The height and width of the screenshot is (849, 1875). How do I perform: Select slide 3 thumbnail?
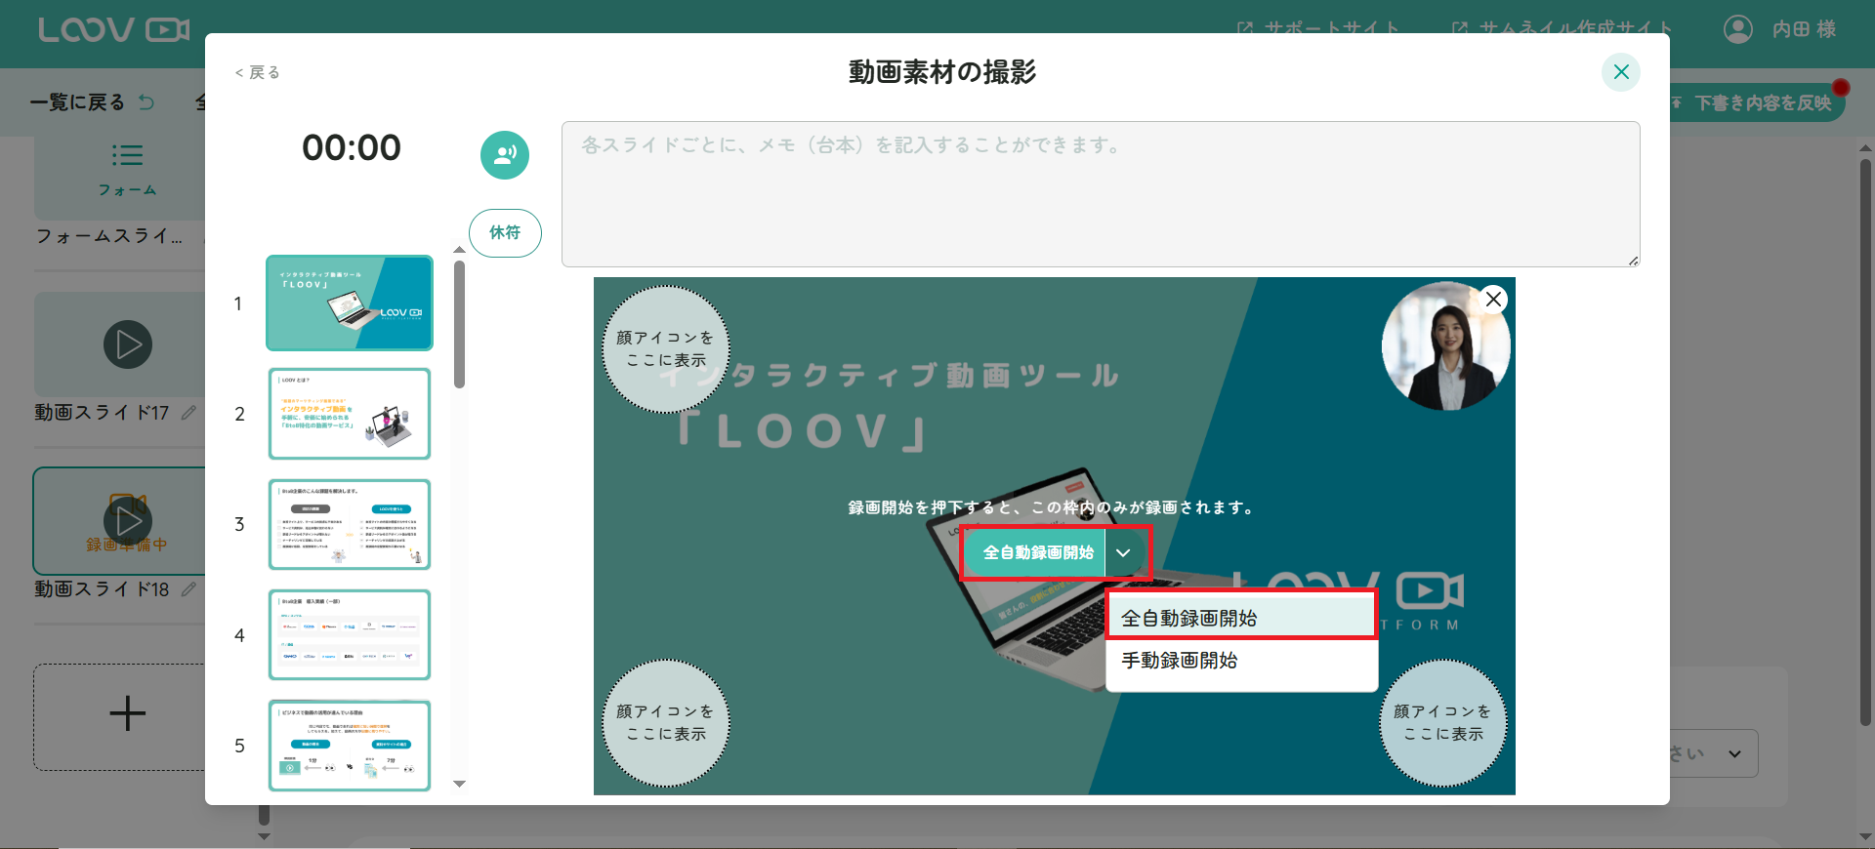coord(350,524)
